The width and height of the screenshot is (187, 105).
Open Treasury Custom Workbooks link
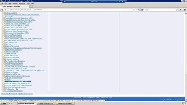[x=14, y=65]
